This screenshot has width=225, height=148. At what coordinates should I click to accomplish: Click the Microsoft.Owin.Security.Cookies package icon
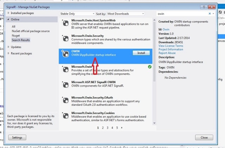click(x=66, y=116)
